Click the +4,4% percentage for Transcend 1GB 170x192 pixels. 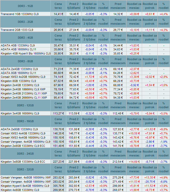(x=164, y=14)
